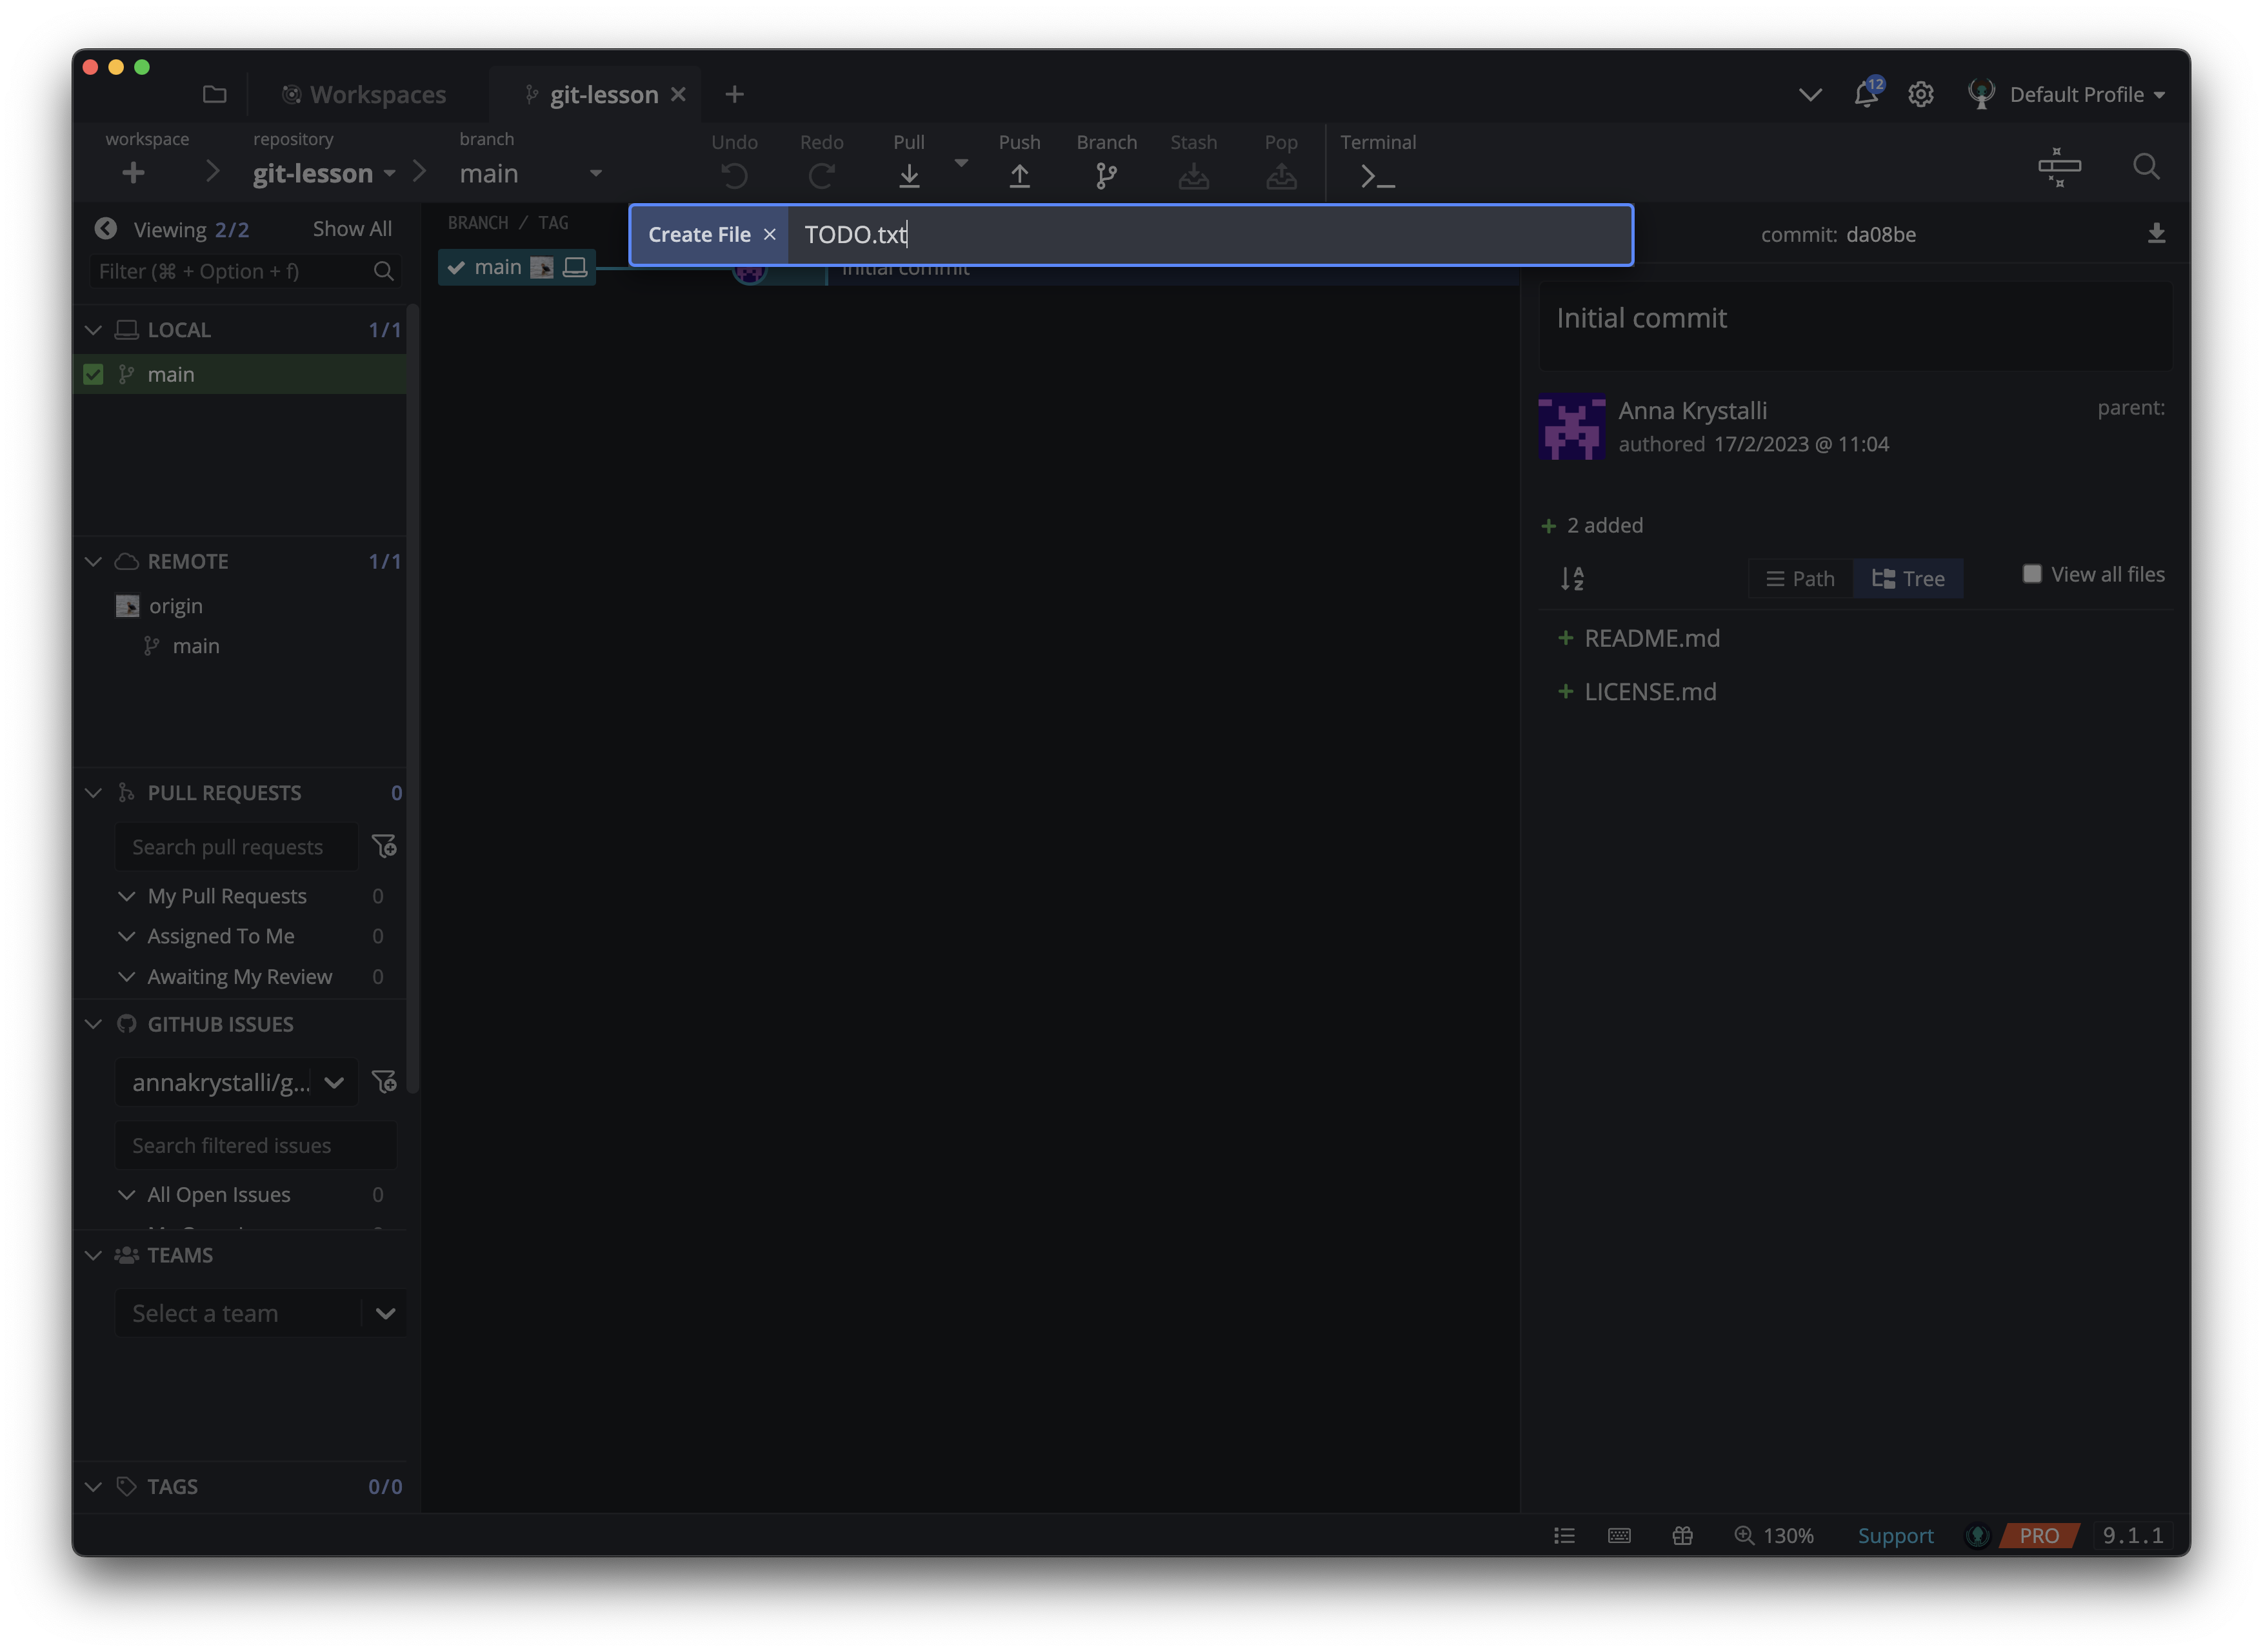This screenshot has height=1652, width=2263.
Task: Click the gift icon in status bar
Action: [1682, 1535]
